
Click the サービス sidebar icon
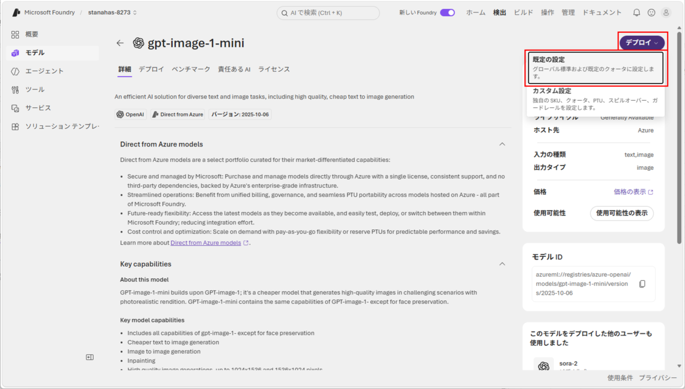tap(15, 108)
